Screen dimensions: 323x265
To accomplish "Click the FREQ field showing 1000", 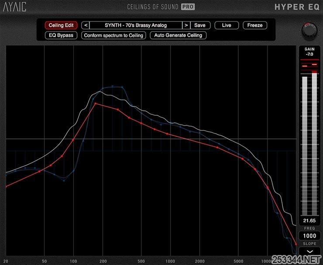I will (x=309, y=236).
